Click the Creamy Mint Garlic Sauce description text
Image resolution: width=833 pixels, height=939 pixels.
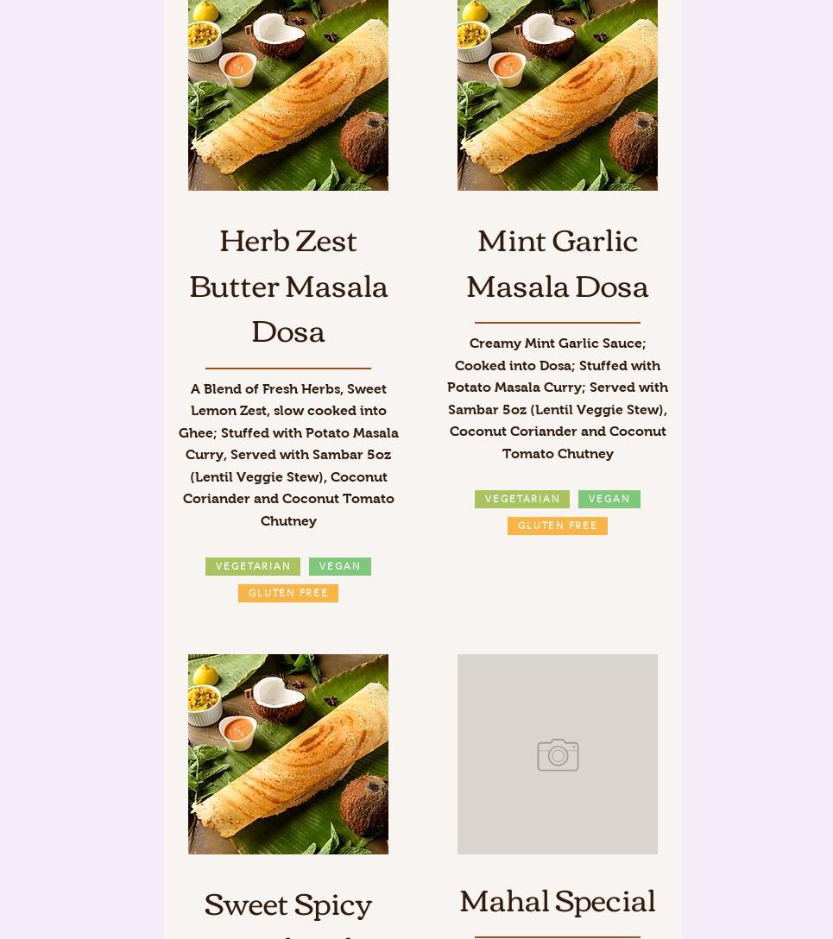[x=558, y=398]
